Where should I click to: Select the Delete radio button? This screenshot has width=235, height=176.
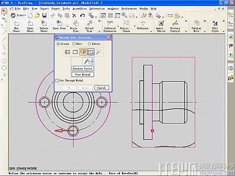point(94,44)
